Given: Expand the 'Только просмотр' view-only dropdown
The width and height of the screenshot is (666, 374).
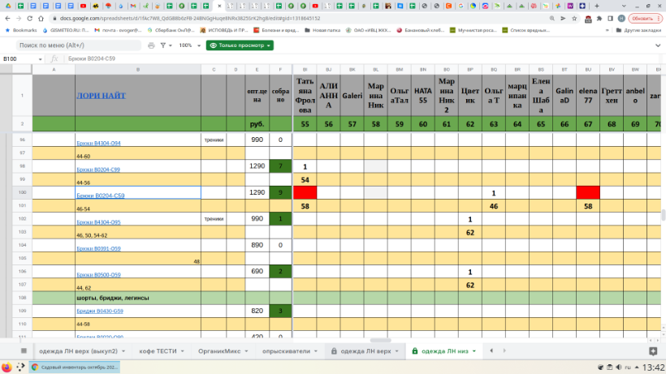Looking at the screenshot, I should (x=240, y=45).
